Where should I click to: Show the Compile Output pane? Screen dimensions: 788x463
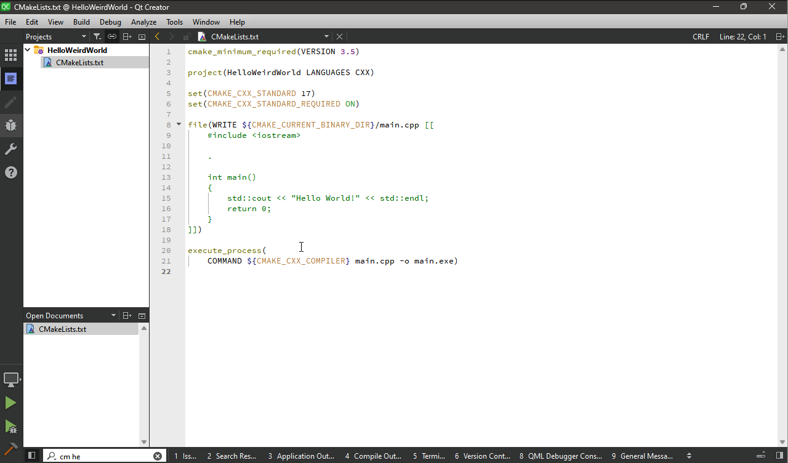click(373, 456)
